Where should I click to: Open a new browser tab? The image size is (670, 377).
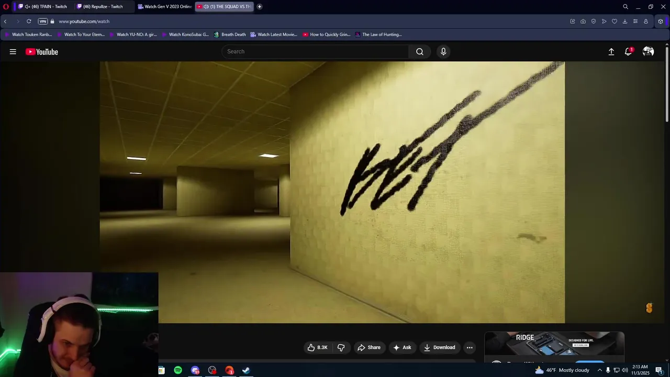259,7
